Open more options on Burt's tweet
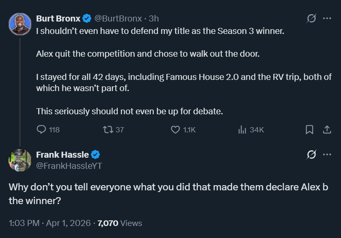 [x=327, y=18]
